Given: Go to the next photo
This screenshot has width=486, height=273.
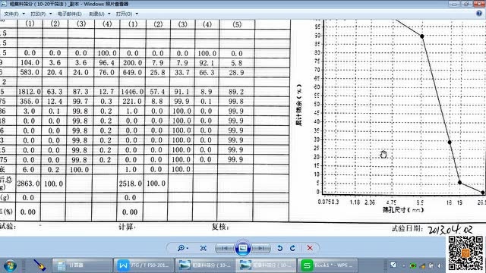Looking at the screenshot, I should click(260, 248).
